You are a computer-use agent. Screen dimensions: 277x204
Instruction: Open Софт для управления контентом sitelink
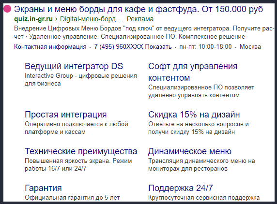(x=193, y=72)
